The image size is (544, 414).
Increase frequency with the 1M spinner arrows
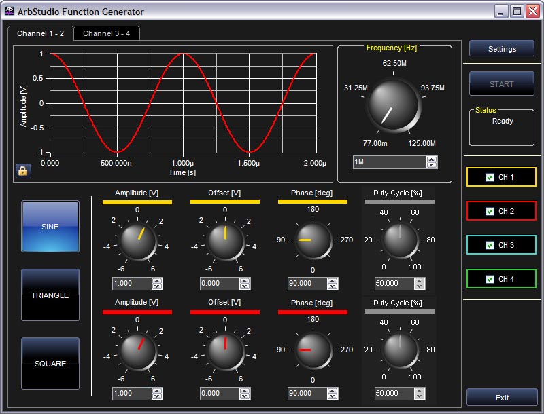pyautogui.click(x=431, y=159)
